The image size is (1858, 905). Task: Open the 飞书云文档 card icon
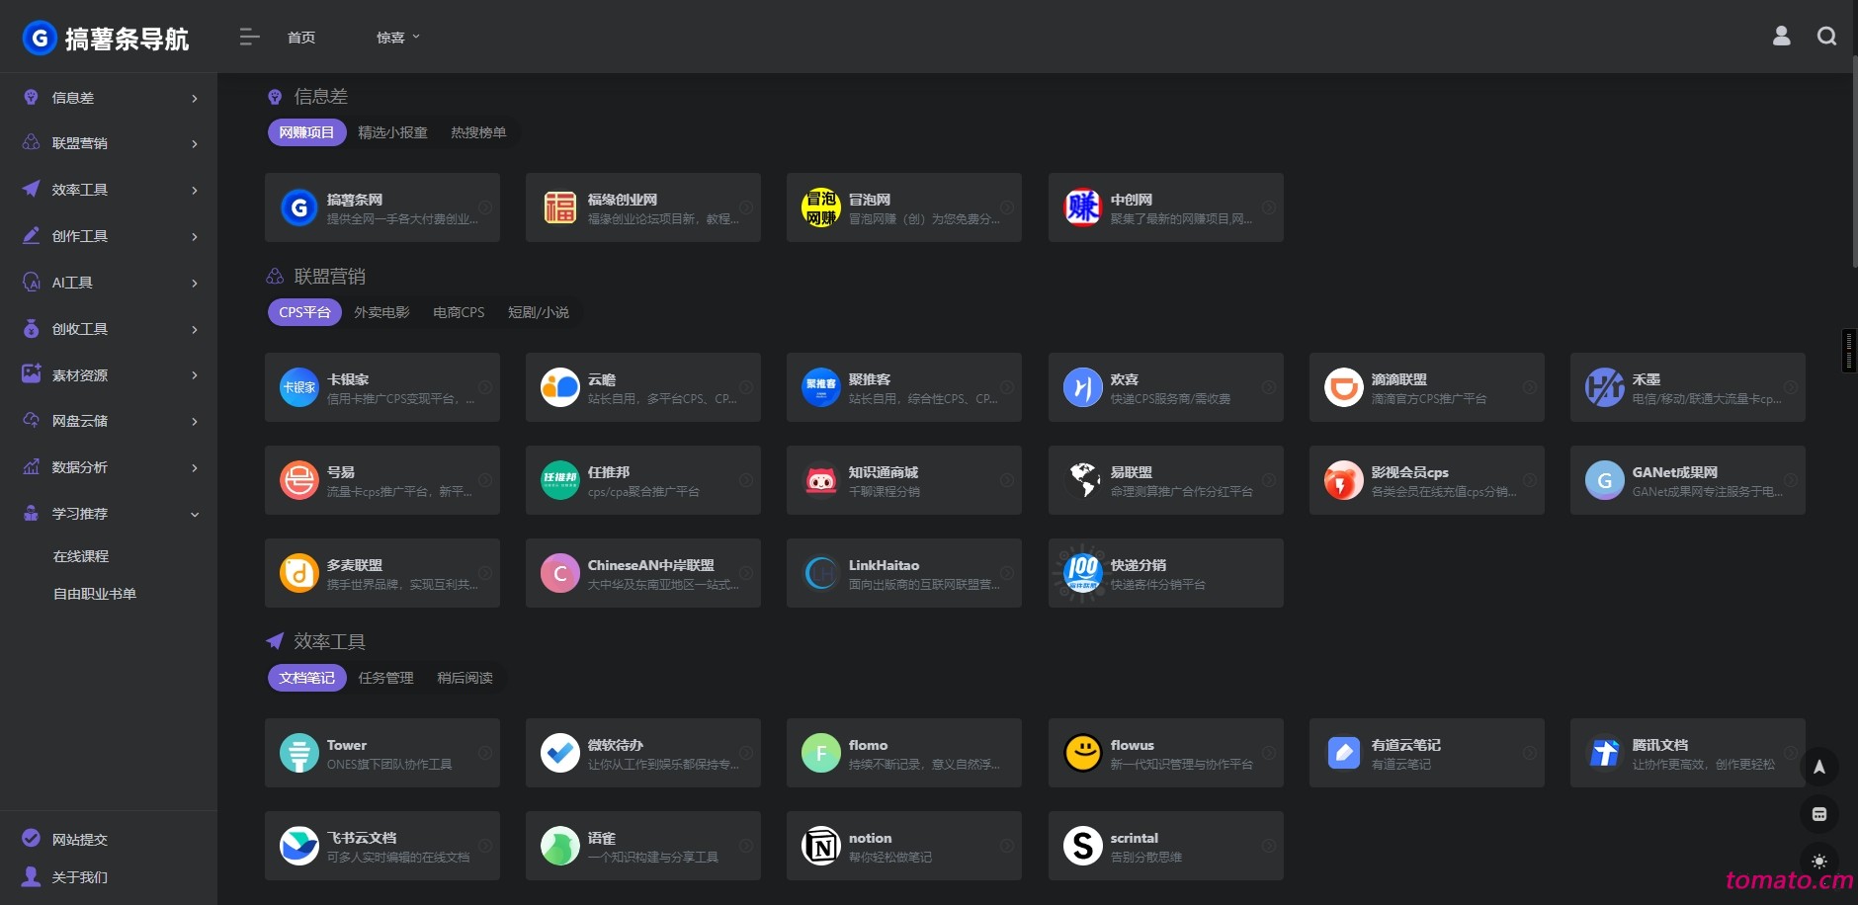pos(298,846)
